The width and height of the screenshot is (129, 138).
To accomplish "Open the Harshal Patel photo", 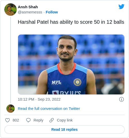I will 71,64.
